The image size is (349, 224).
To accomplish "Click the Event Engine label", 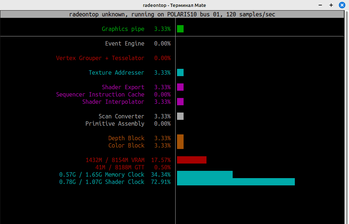I will 125,43.
